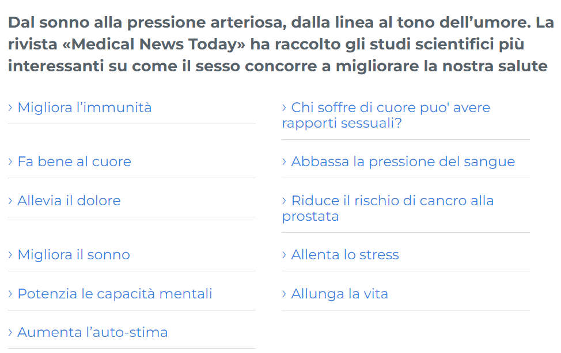Click chevron before 'Abbassa la pressione del sangue'

[284, 162]
